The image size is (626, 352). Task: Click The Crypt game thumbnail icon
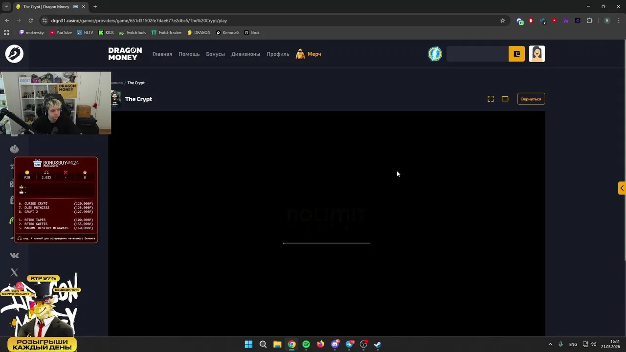pyautogui.click(x=116, y=99)
